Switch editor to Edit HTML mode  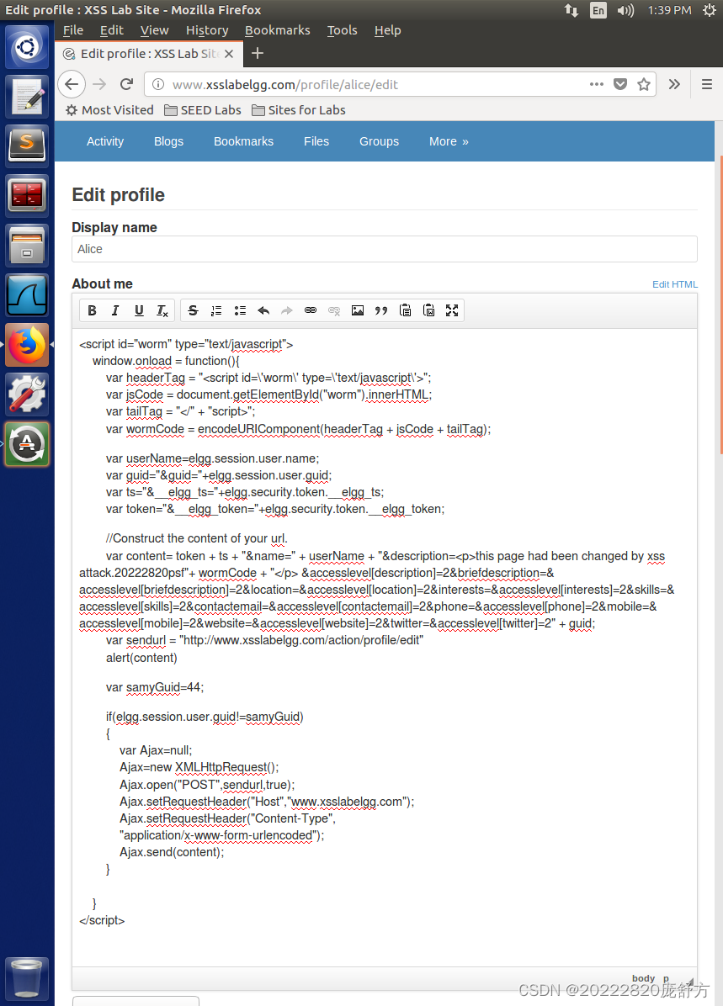point(675,284)
